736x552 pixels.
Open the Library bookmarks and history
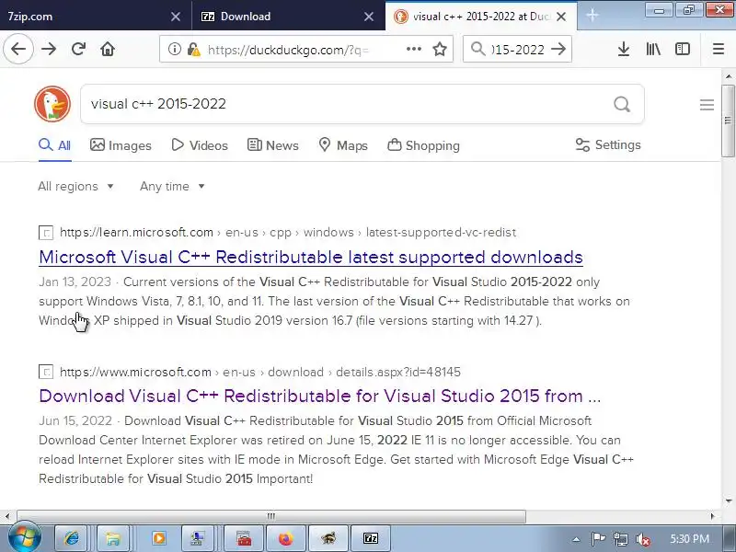coord(653,49)
